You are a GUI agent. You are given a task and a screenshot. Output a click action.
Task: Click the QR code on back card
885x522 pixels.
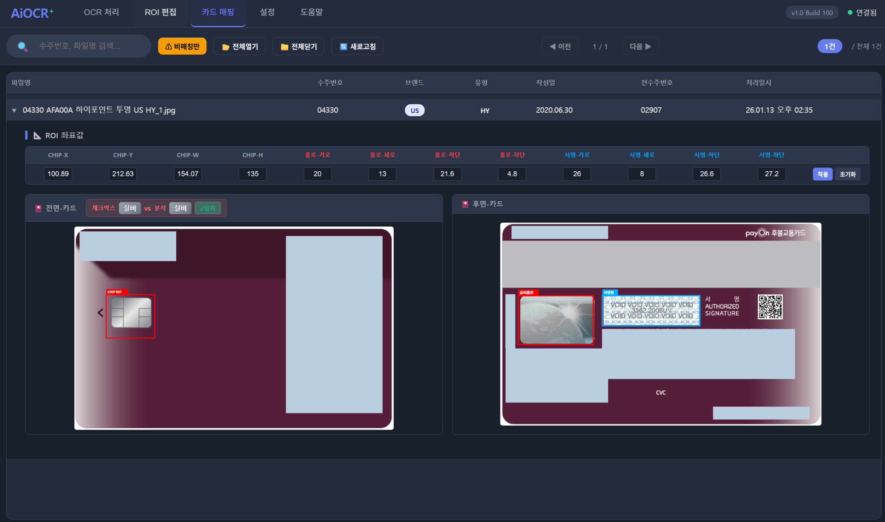point(770,307)
